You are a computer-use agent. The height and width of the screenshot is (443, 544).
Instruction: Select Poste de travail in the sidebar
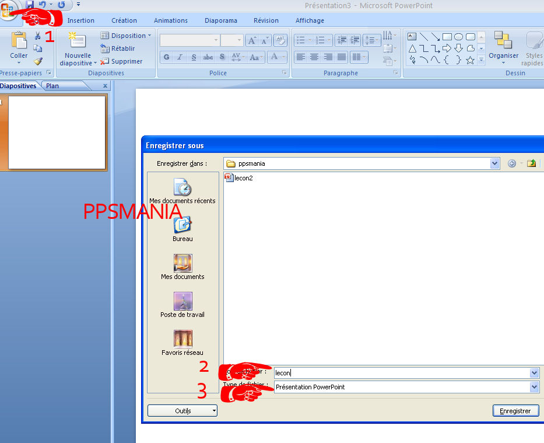[x=182, y=302]
